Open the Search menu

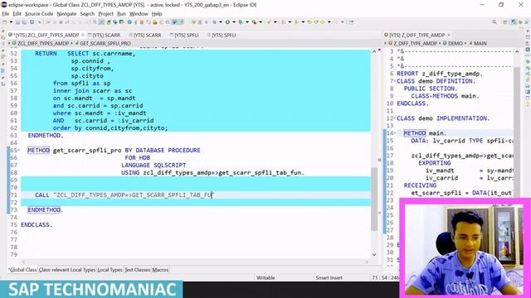87,14
